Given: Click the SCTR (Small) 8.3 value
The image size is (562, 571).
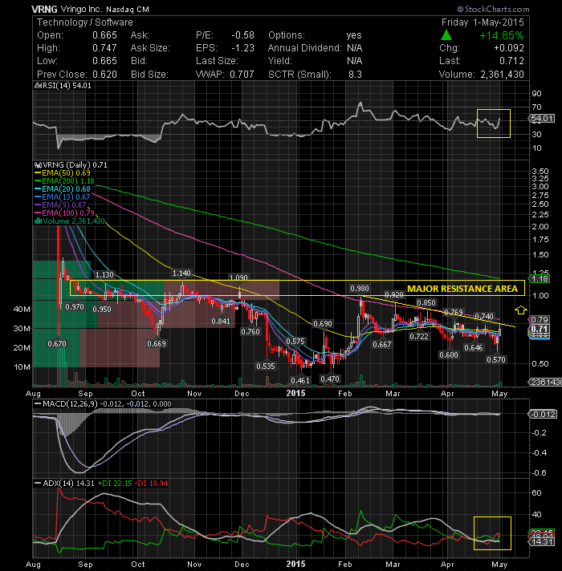Looking at the screenshot, I should [x=355, y=75].
